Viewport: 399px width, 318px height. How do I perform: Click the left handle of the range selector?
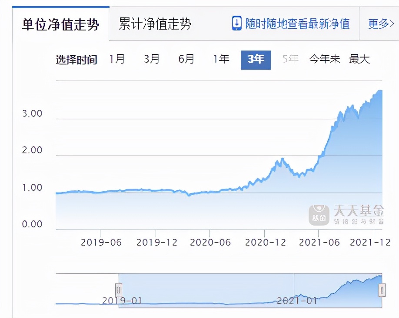pos(118,289)
